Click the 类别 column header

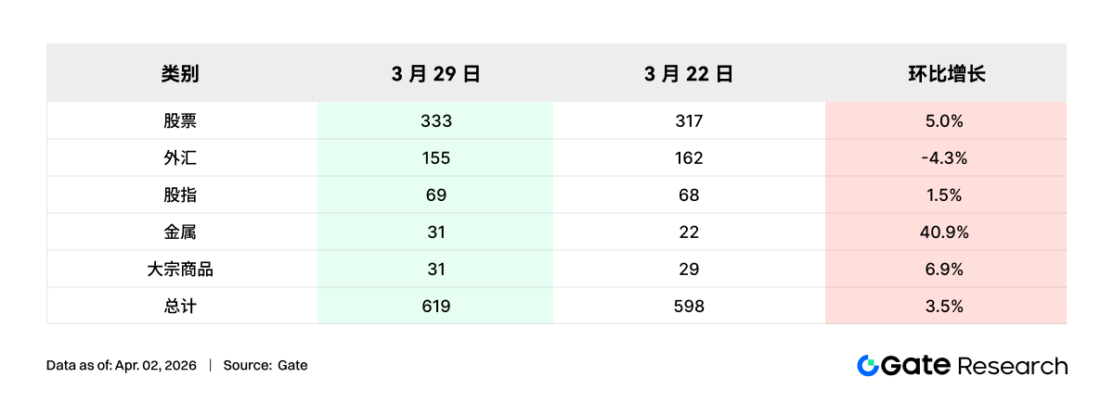point(180,74)
